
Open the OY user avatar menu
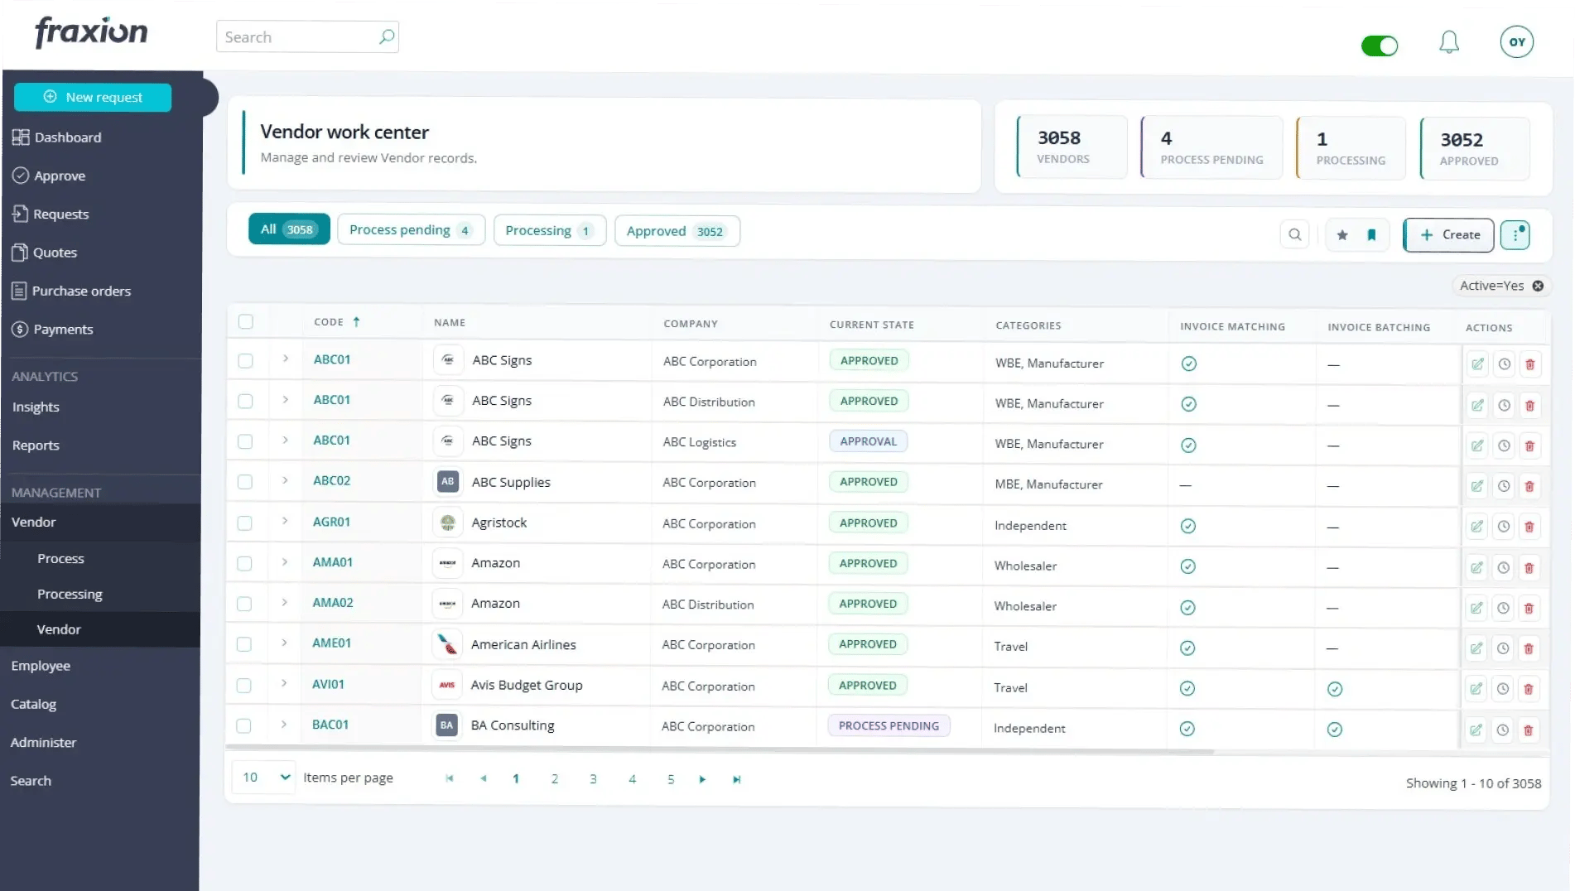[1516, 41]
